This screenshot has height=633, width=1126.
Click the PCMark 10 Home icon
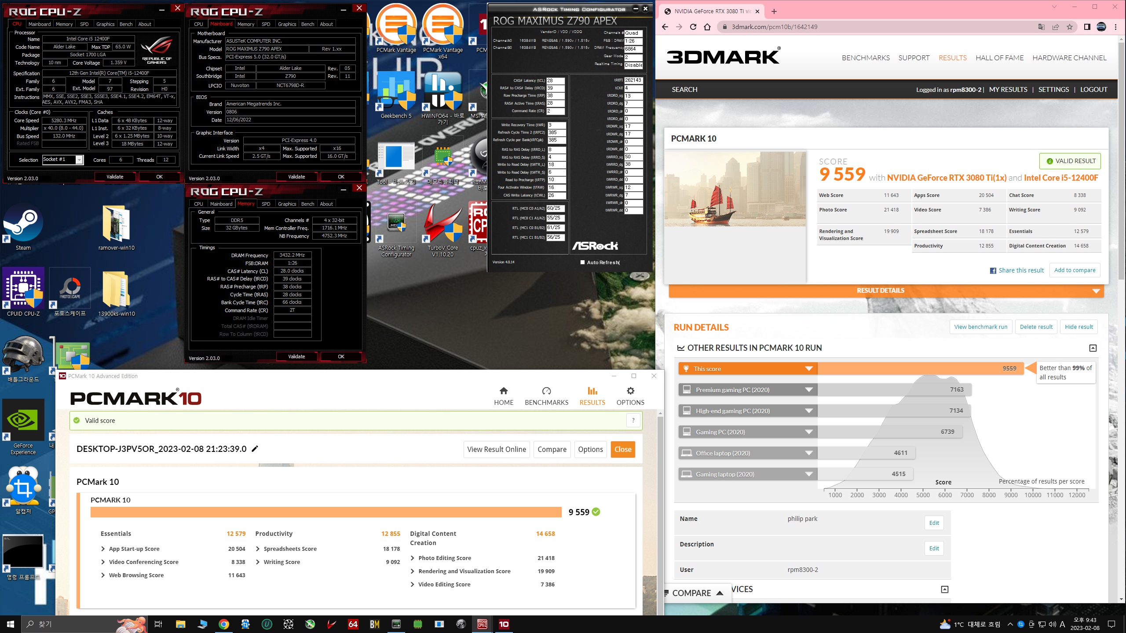click(504, 396)
